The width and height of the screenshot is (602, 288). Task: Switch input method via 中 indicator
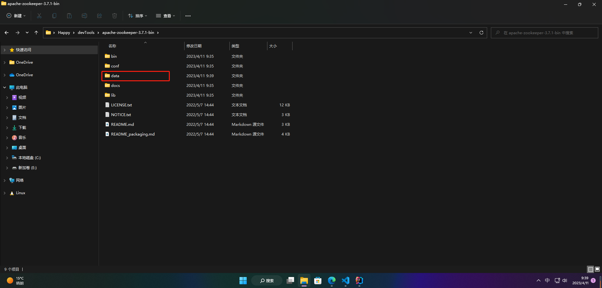tap(547, 280)
